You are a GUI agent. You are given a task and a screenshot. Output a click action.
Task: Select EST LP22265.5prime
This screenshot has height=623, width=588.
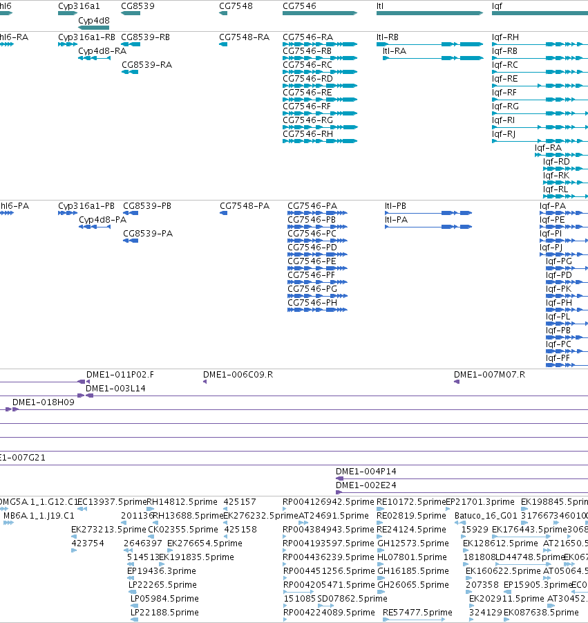(x=162, y=585)
